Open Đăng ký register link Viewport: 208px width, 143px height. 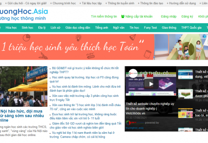pos(187,17)
